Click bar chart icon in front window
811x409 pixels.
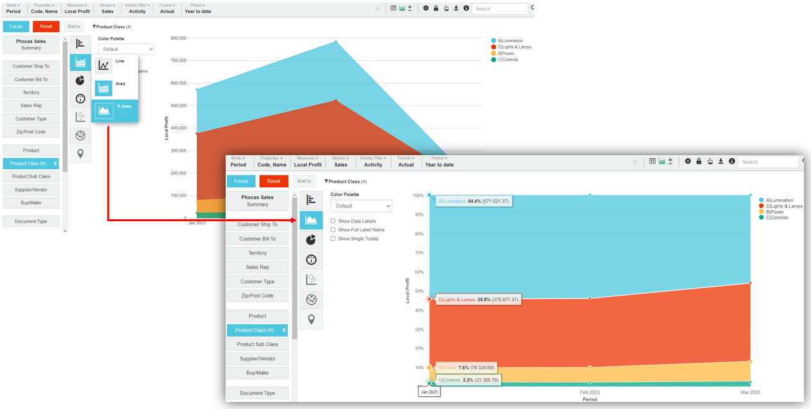tap(311, 200)
